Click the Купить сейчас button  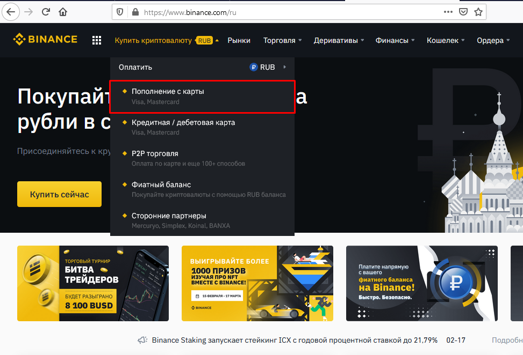59,194
